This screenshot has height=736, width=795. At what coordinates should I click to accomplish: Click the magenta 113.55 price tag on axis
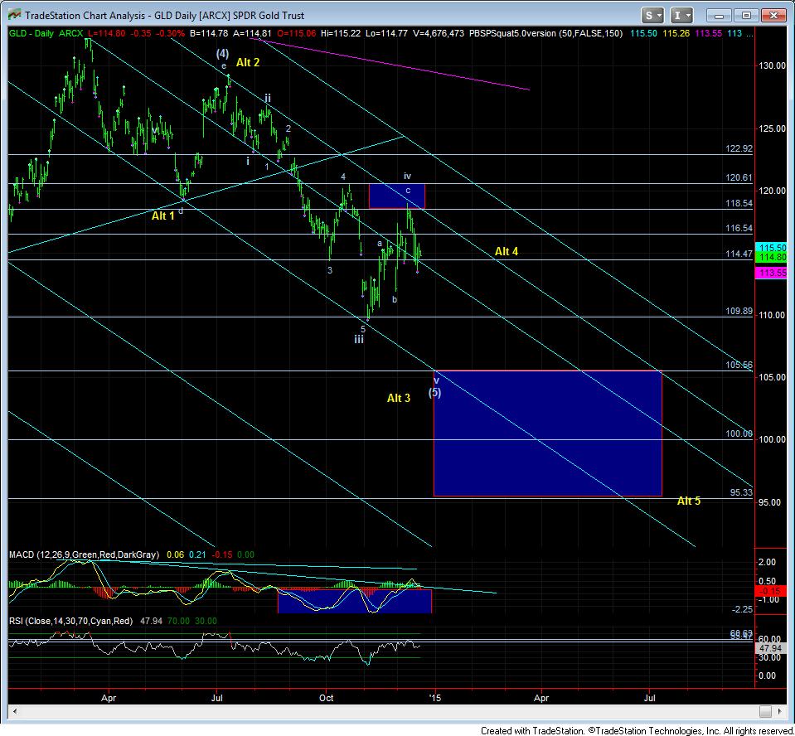(771, 274)
